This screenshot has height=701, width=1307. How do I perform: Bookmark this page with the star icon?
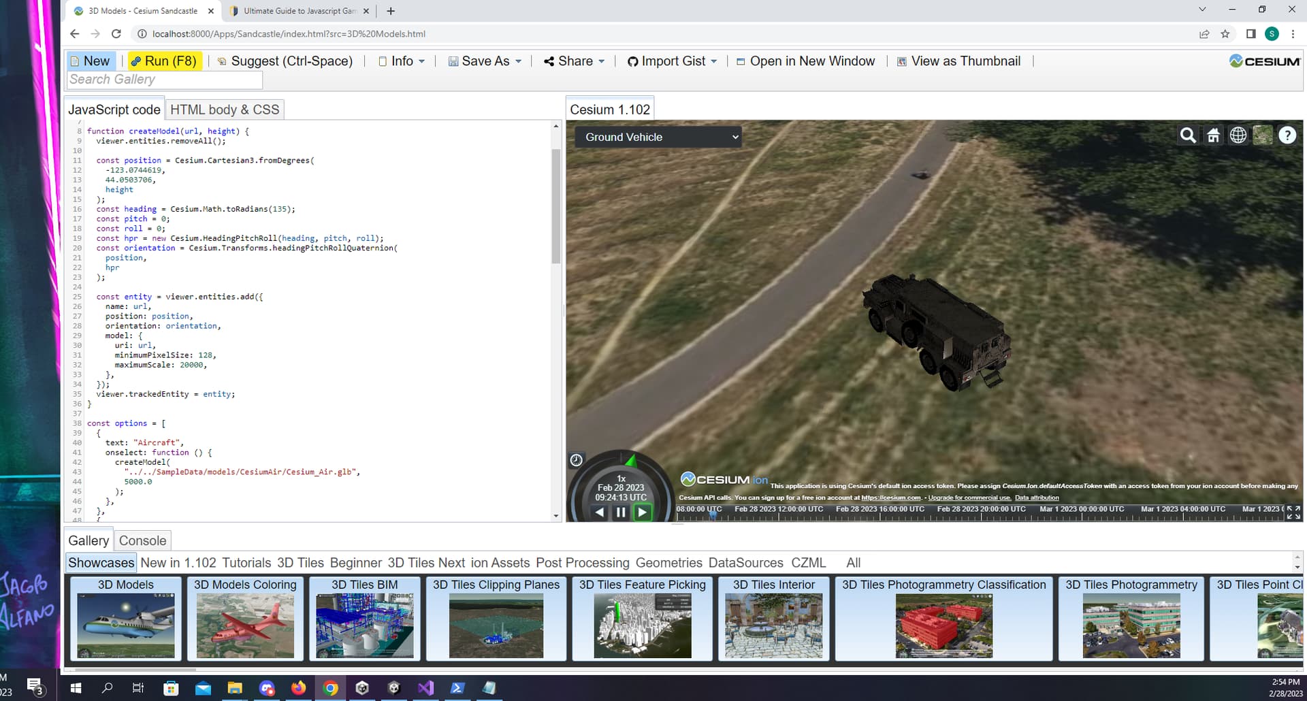1225,33
